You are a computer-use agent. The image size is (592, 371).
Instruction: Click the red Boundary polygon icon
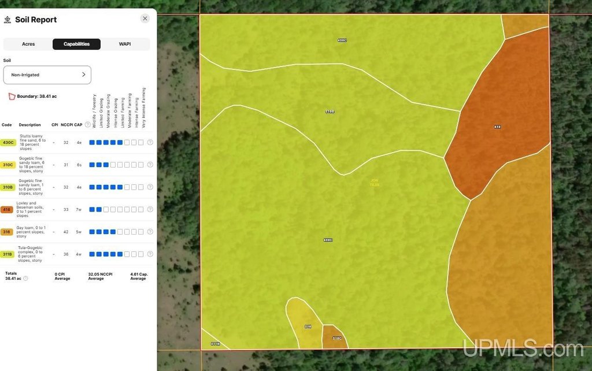(x=12, y=97)
